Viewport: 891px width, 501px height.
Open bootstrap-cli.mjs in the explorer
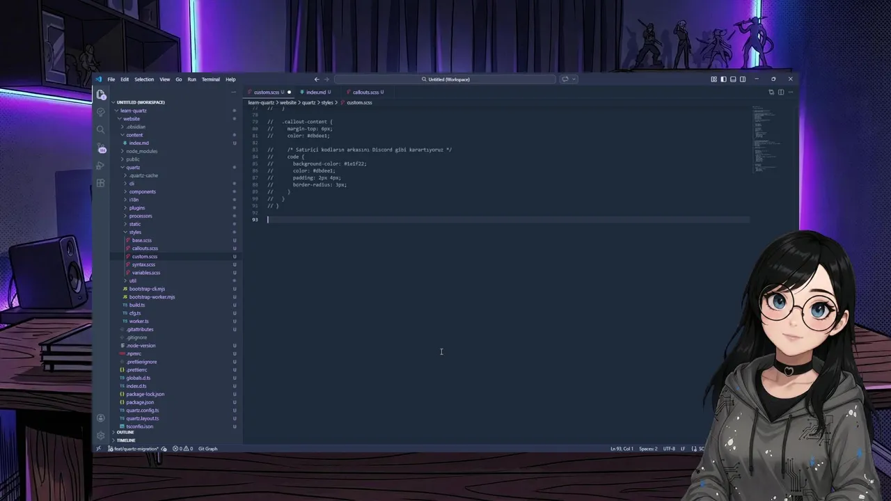[x=146, y=289]
